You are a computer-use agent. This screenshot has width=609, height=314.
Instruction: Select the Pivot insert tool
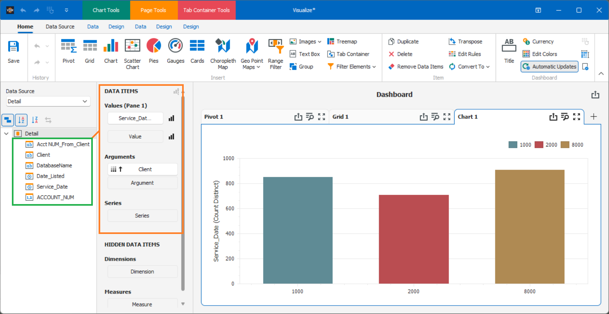click(x=68, y=51)
